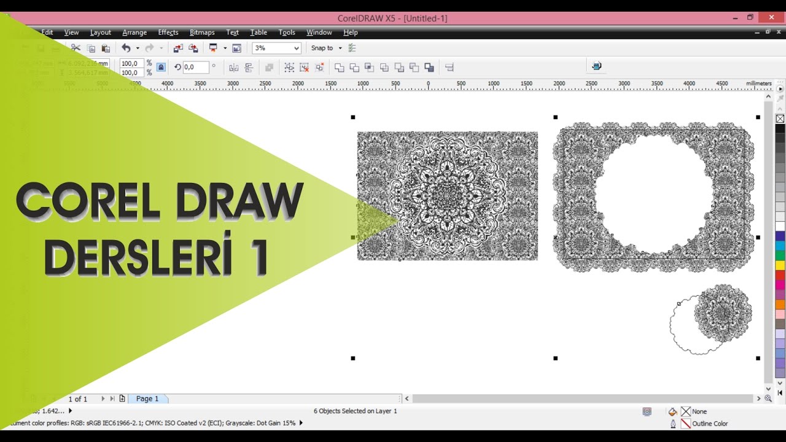Open the Edit menu
The image size is (786, 442).
tap(47, 33)
